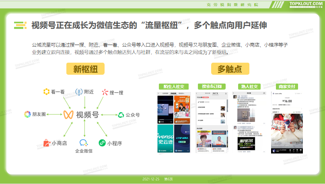Viewport: 325px width, 184px height.
Task: Click the 朋友圈 colorful lens icon
Action: (27, 114)
